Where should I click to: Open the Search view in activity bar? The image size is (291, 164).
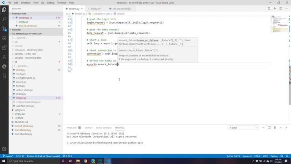pos(4,19)
